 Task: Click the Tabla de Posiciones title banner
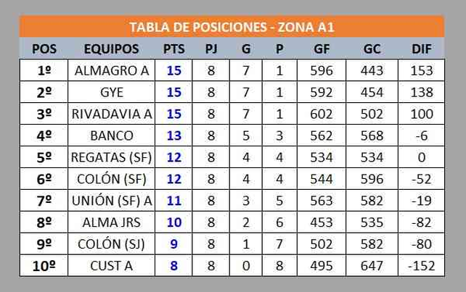(x=232, y=28)
